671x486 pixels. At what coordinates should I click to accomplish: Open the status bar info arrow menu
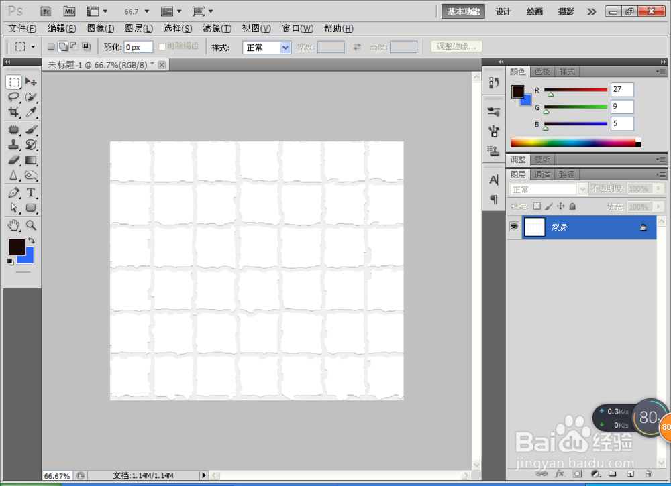pos(204,475)
